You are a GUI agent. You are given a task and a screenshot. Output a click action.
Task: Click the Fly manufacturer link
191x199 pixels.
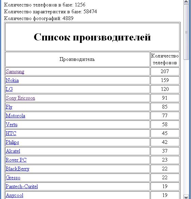pyautogui.click(x=9, y=107)
